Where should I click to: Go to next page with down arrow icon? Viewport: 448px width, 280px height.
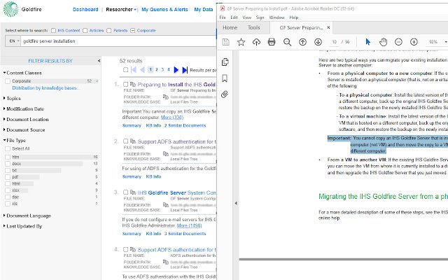coord(318,42)
